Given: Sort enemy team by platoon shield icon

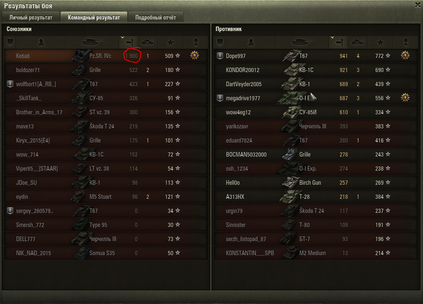Looking at the screenshot, I should [220, 42].
